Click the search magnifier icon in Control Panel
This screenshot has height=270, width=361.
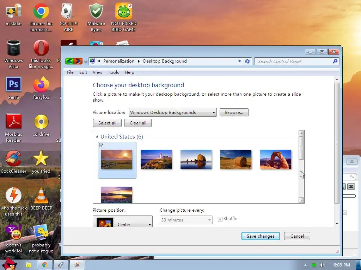[335, 61]
